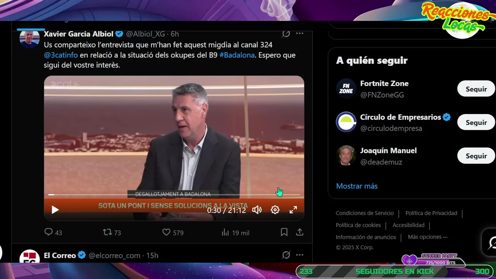The image size is (496, 279).
Task: Open Accesibilidad footer link
Action: [x=408, y=225]
